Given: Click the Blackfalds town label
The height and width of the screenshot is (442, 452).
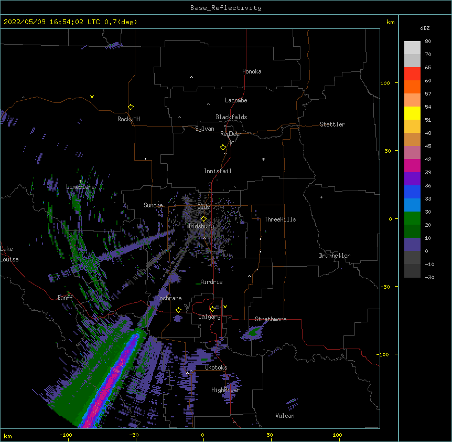Looking at the screenshot, I should 231,117.
